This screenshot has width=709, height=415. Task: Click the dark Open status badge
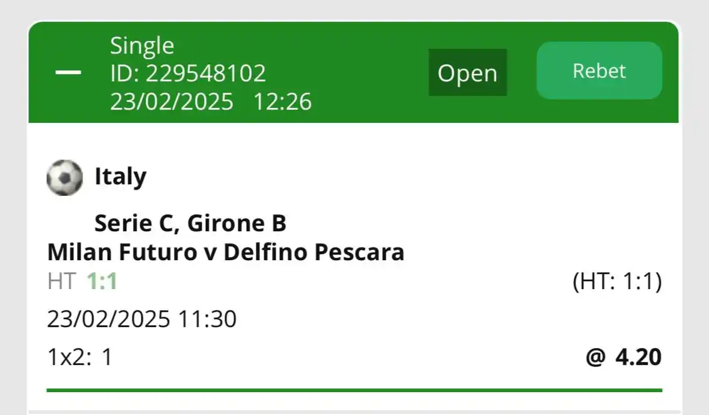pyautogui.click(x=468, y=72)
